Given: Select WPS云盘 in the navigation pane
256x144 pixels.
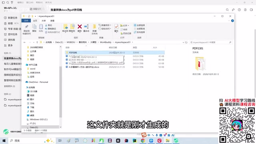Looking at the screenshot, I should point(32,65).
